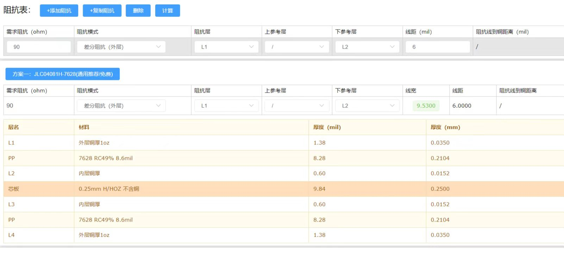Expand 阻抗层 L1 dropdown in the 阻抗表 input row
Viewport: 564px width, 255px height.
226,47
